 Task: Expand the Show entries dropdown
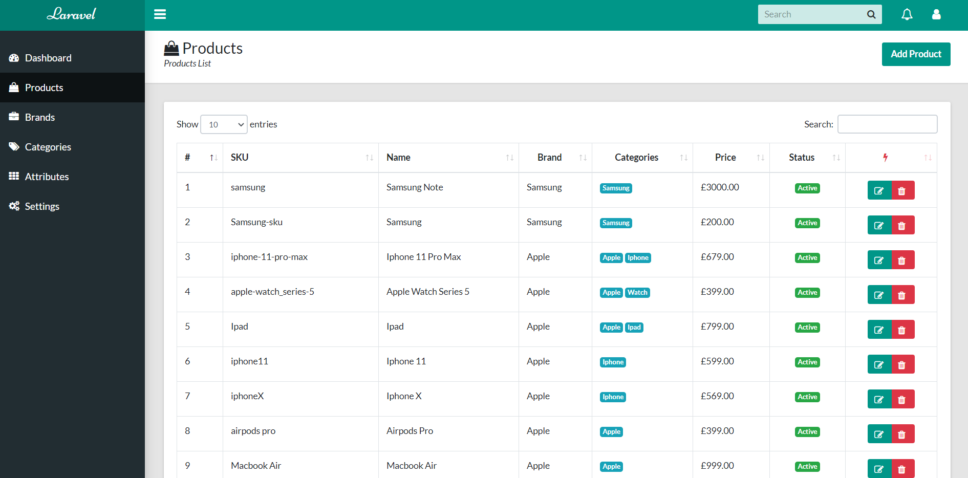pos(224,124)
